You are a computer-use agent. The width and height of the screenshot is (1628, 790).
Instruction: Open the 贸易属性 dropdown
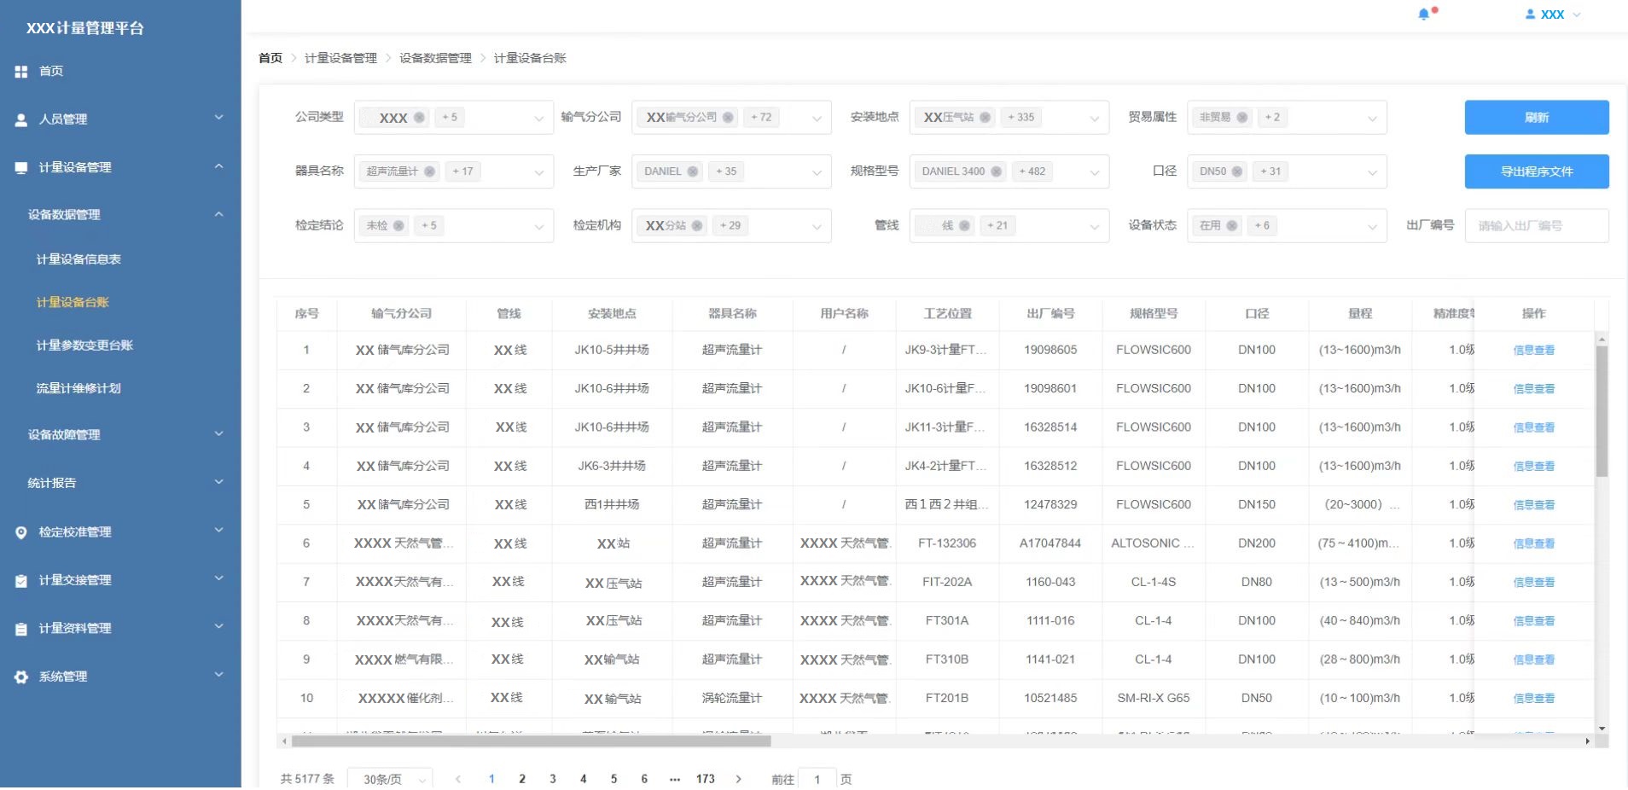coord(1287,118)
